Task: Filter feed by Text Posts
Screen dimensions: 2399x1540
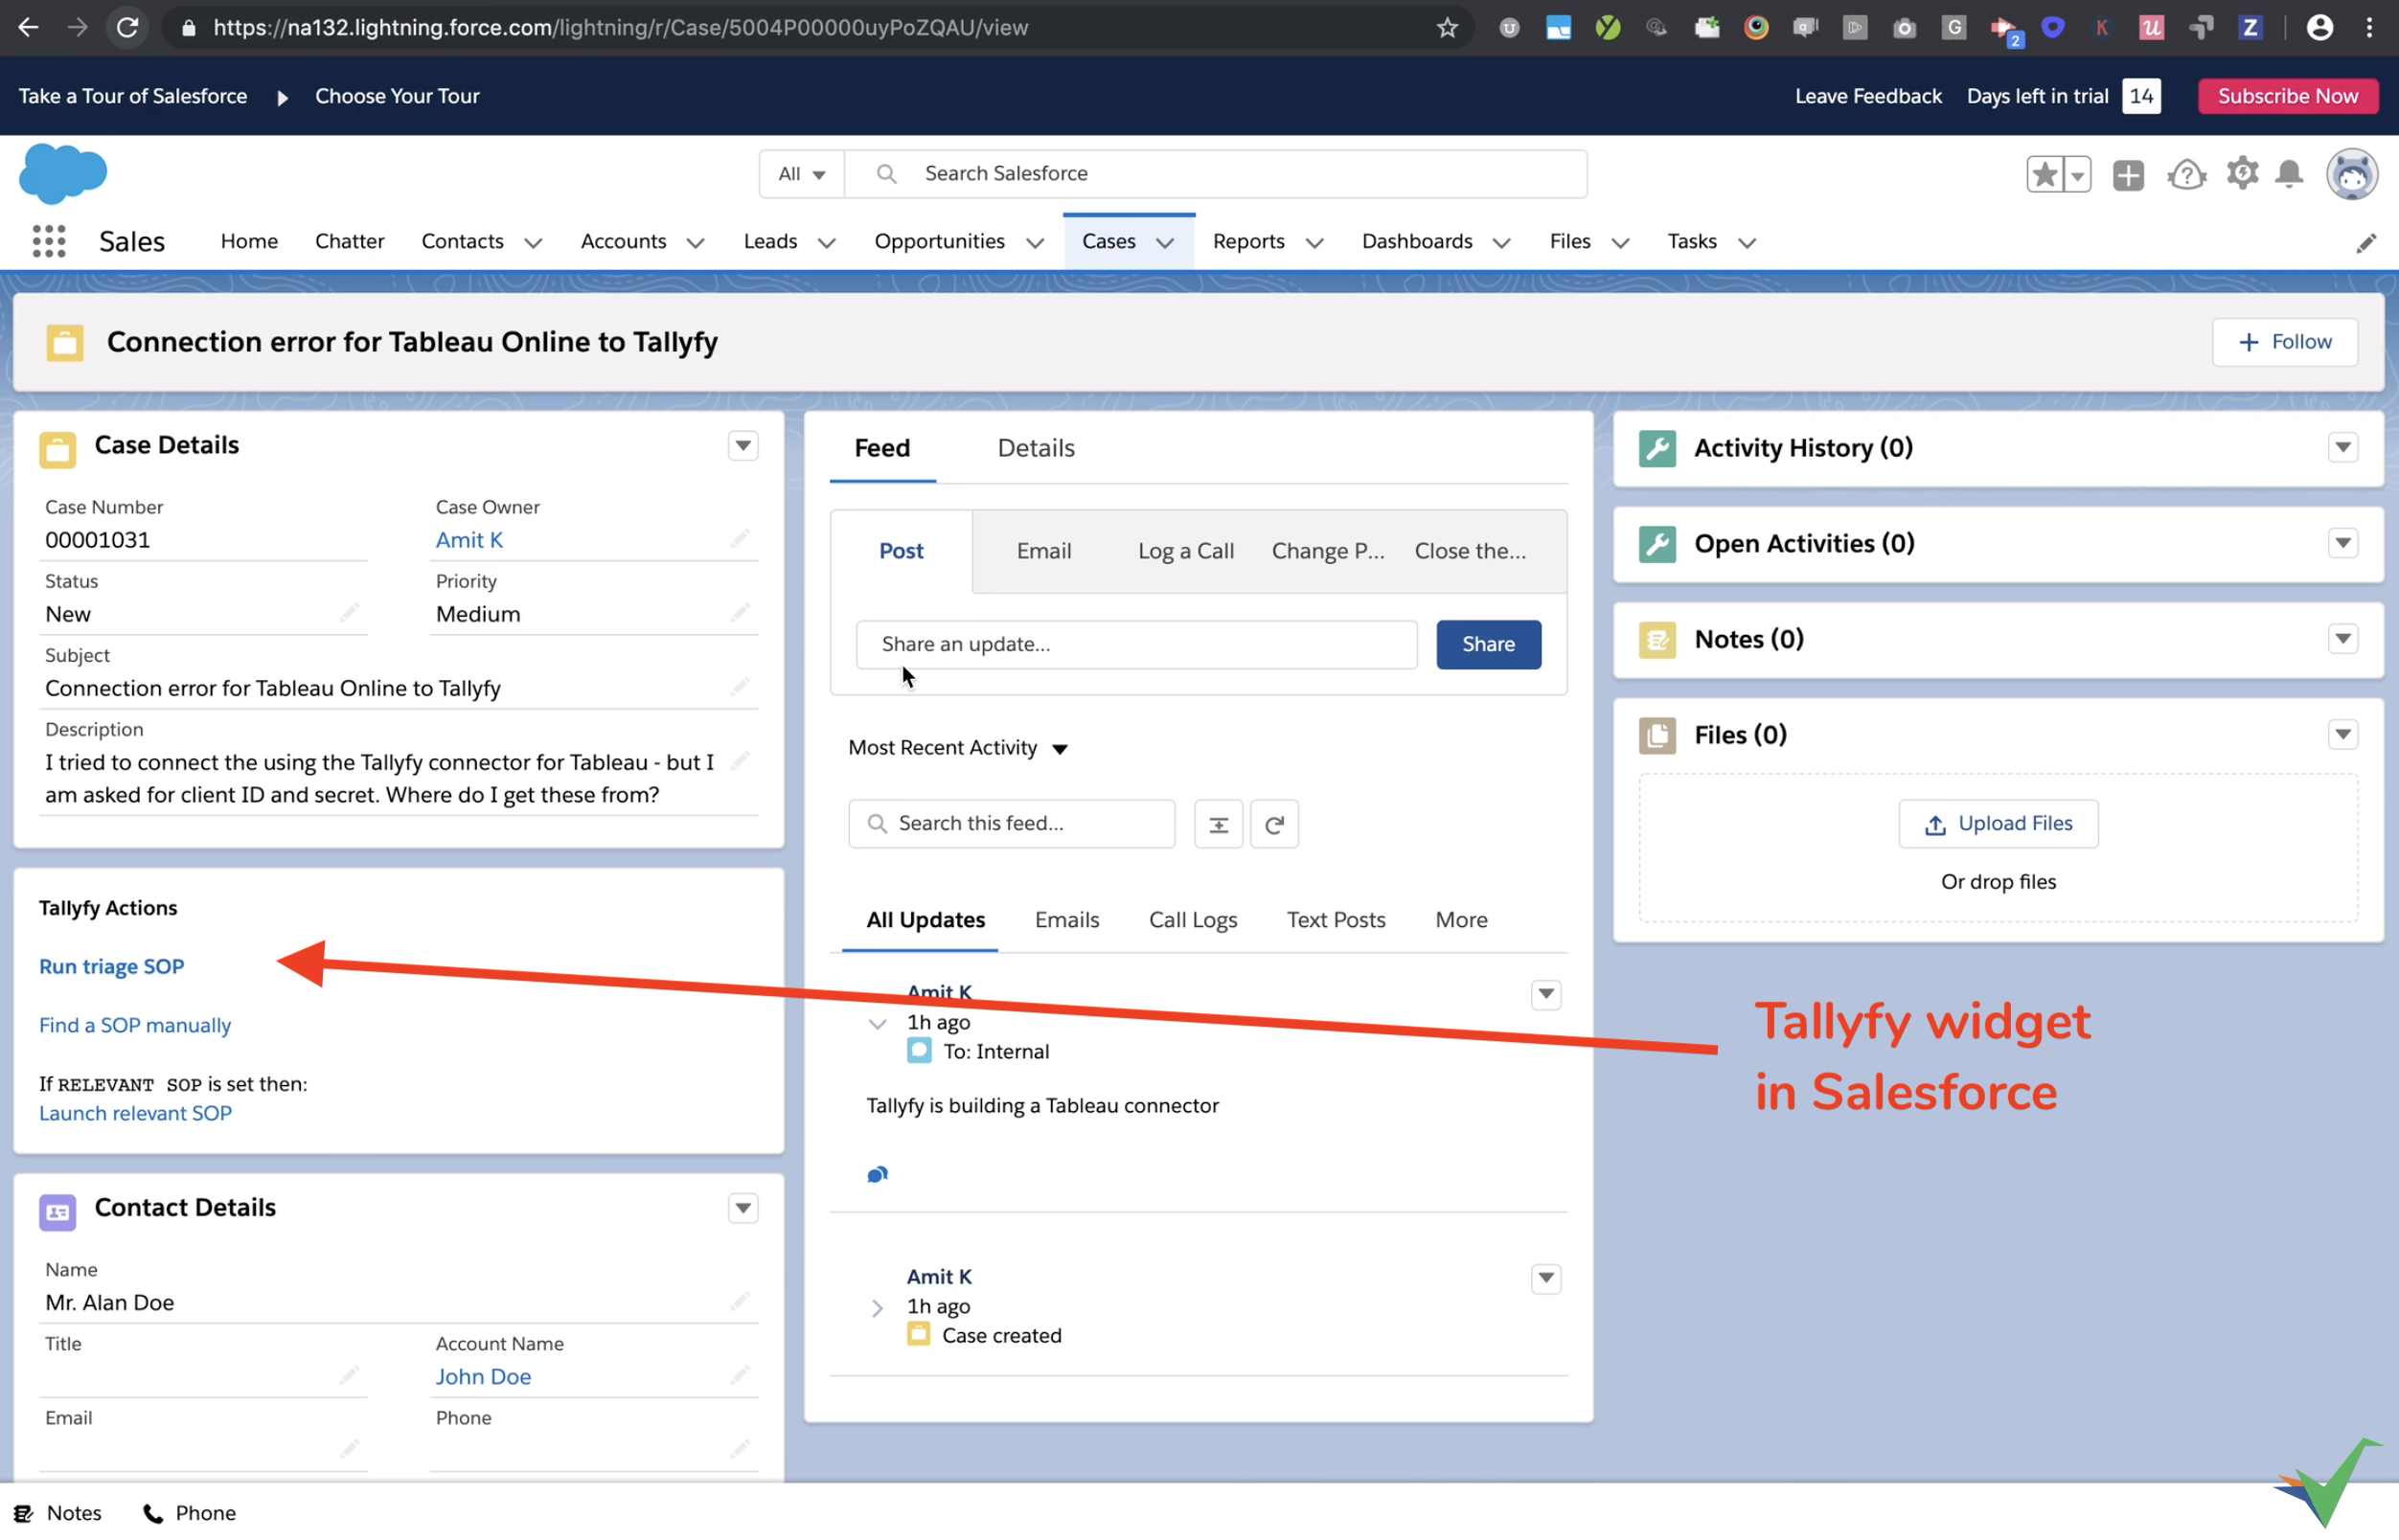Action: coord(1336,920)
